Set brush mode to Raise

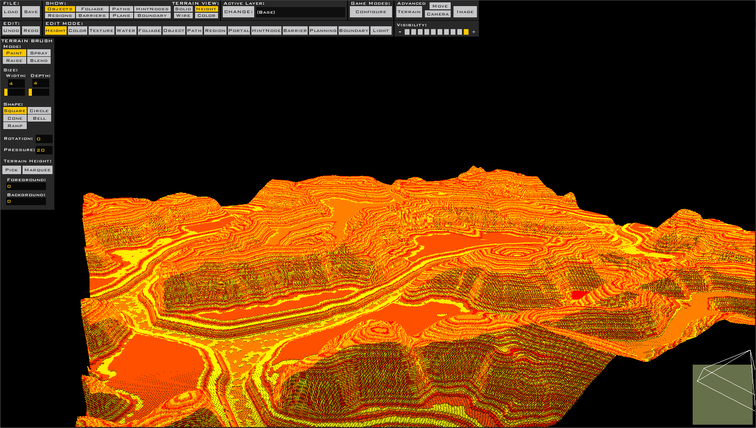click(15, 61)
